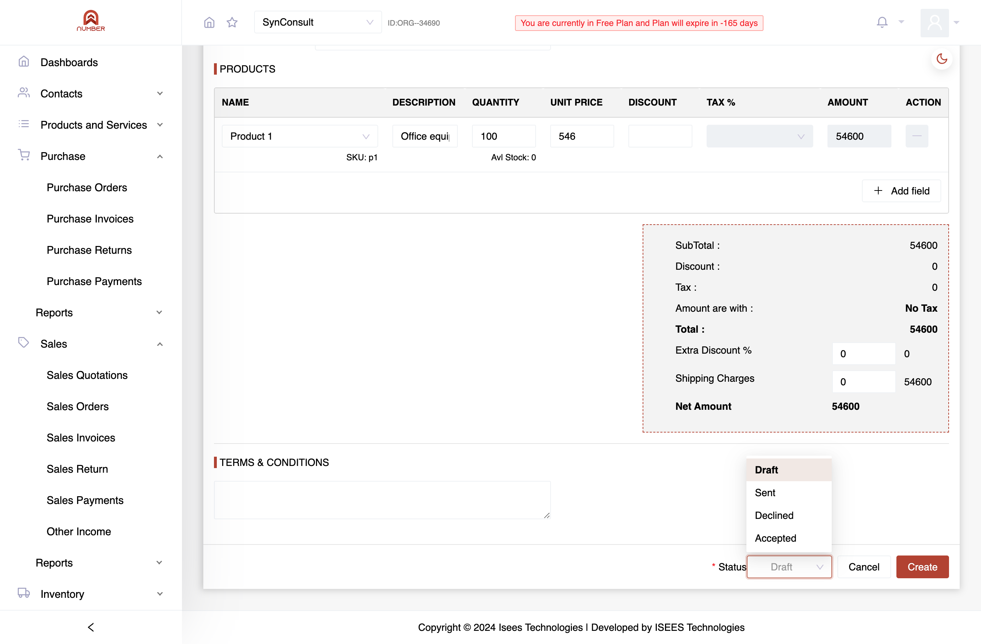The height and width of the screenshot is (644, 981).
Task: Open Other Income page
Action: click(x=79, y=532)
